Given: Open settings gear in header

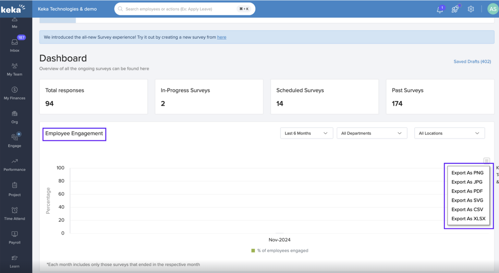Looking at the screenshot, I should click(x=471, y=9).
